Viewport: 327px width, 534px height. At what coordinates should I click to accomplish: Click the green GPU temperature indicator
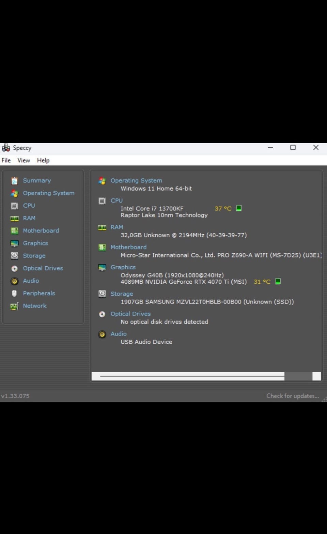pos(278,281)
